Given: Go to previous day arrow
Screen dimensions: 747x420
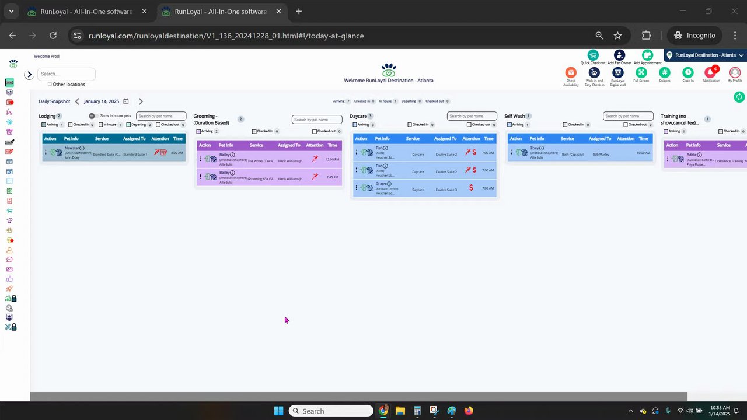Looking at the screenshot, I should [77, 101].
